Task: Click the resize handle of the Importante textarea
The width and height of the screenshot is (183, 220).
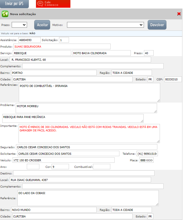Action: (x=158, y=141)
